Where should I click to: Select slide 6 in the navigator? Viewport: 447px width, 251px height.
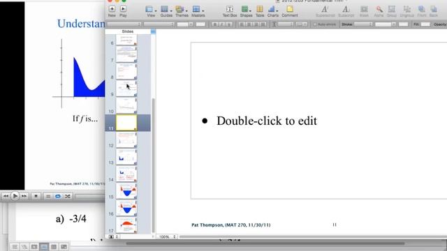(126, 40)
